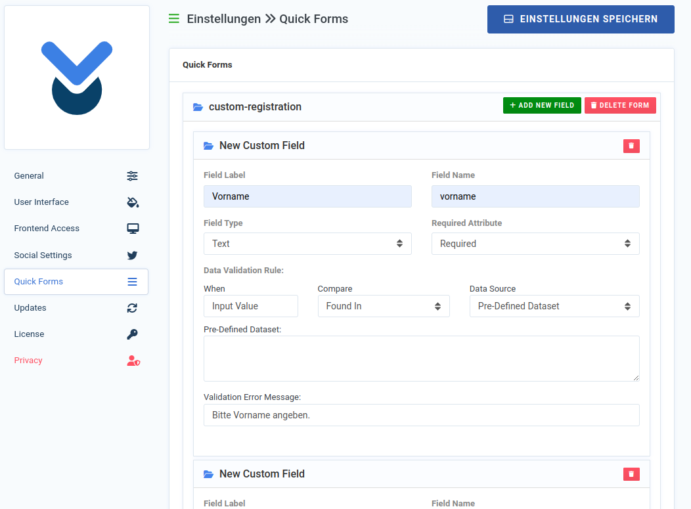
Task: Delete the second New Custom Field via trash icon
Action: pyautogui.click(x=631, y=474)
